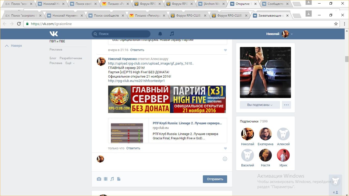The width and height of the screenshot is (349, 196).
Task: Switch to the Николай Науменко tab
Action: tap(65, 16)
